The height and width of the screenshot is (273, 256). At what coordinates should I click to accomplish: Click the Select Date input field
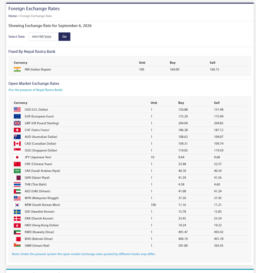pos(44,37)
